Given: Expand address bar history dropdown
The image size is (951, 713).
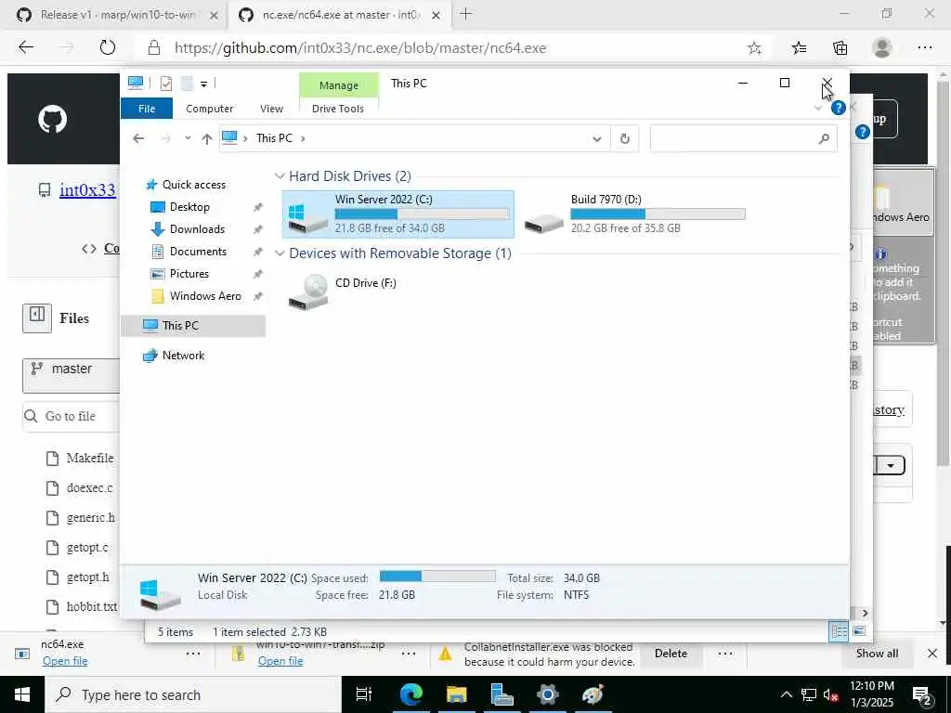Looking at the screenshot, I should pyautogui.click(x=597, y=139).
